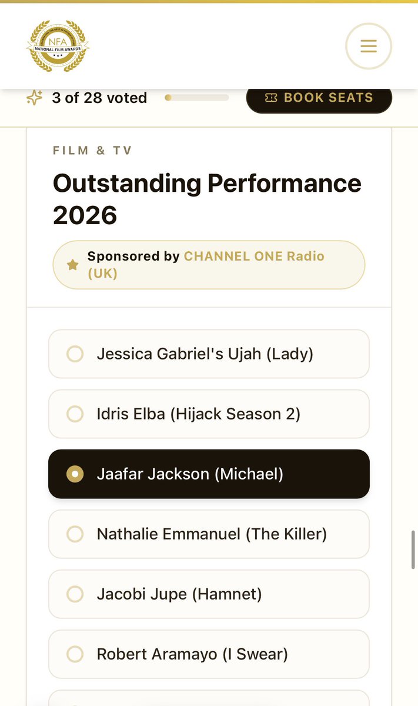This screenshot has height=706, width=418.
Task: Click the Outstanding Performance 2026 heading
Action: (207, 199)
